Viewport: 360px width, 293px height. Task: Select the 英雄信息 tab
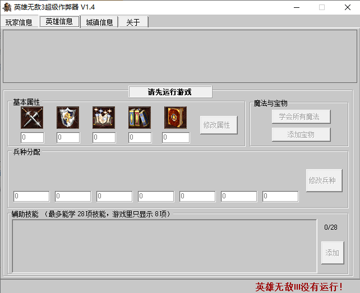click(x=59, y=21)
